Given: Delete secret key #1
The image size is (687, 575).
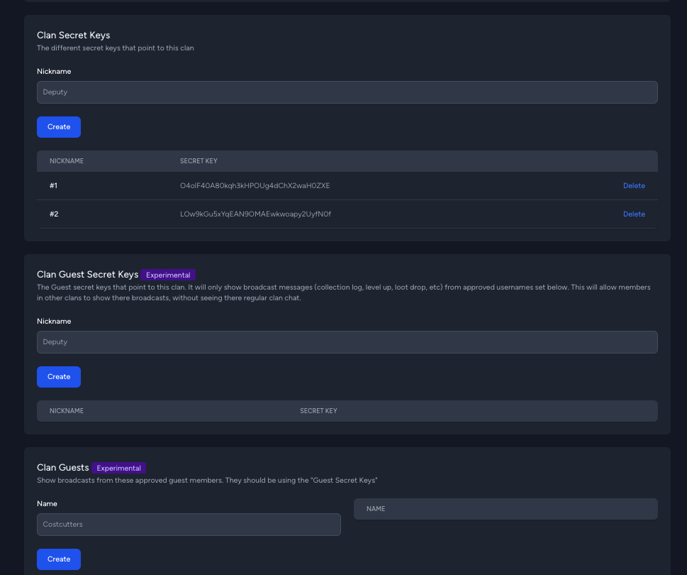Looking at the screenshot, I should [634, 185].
